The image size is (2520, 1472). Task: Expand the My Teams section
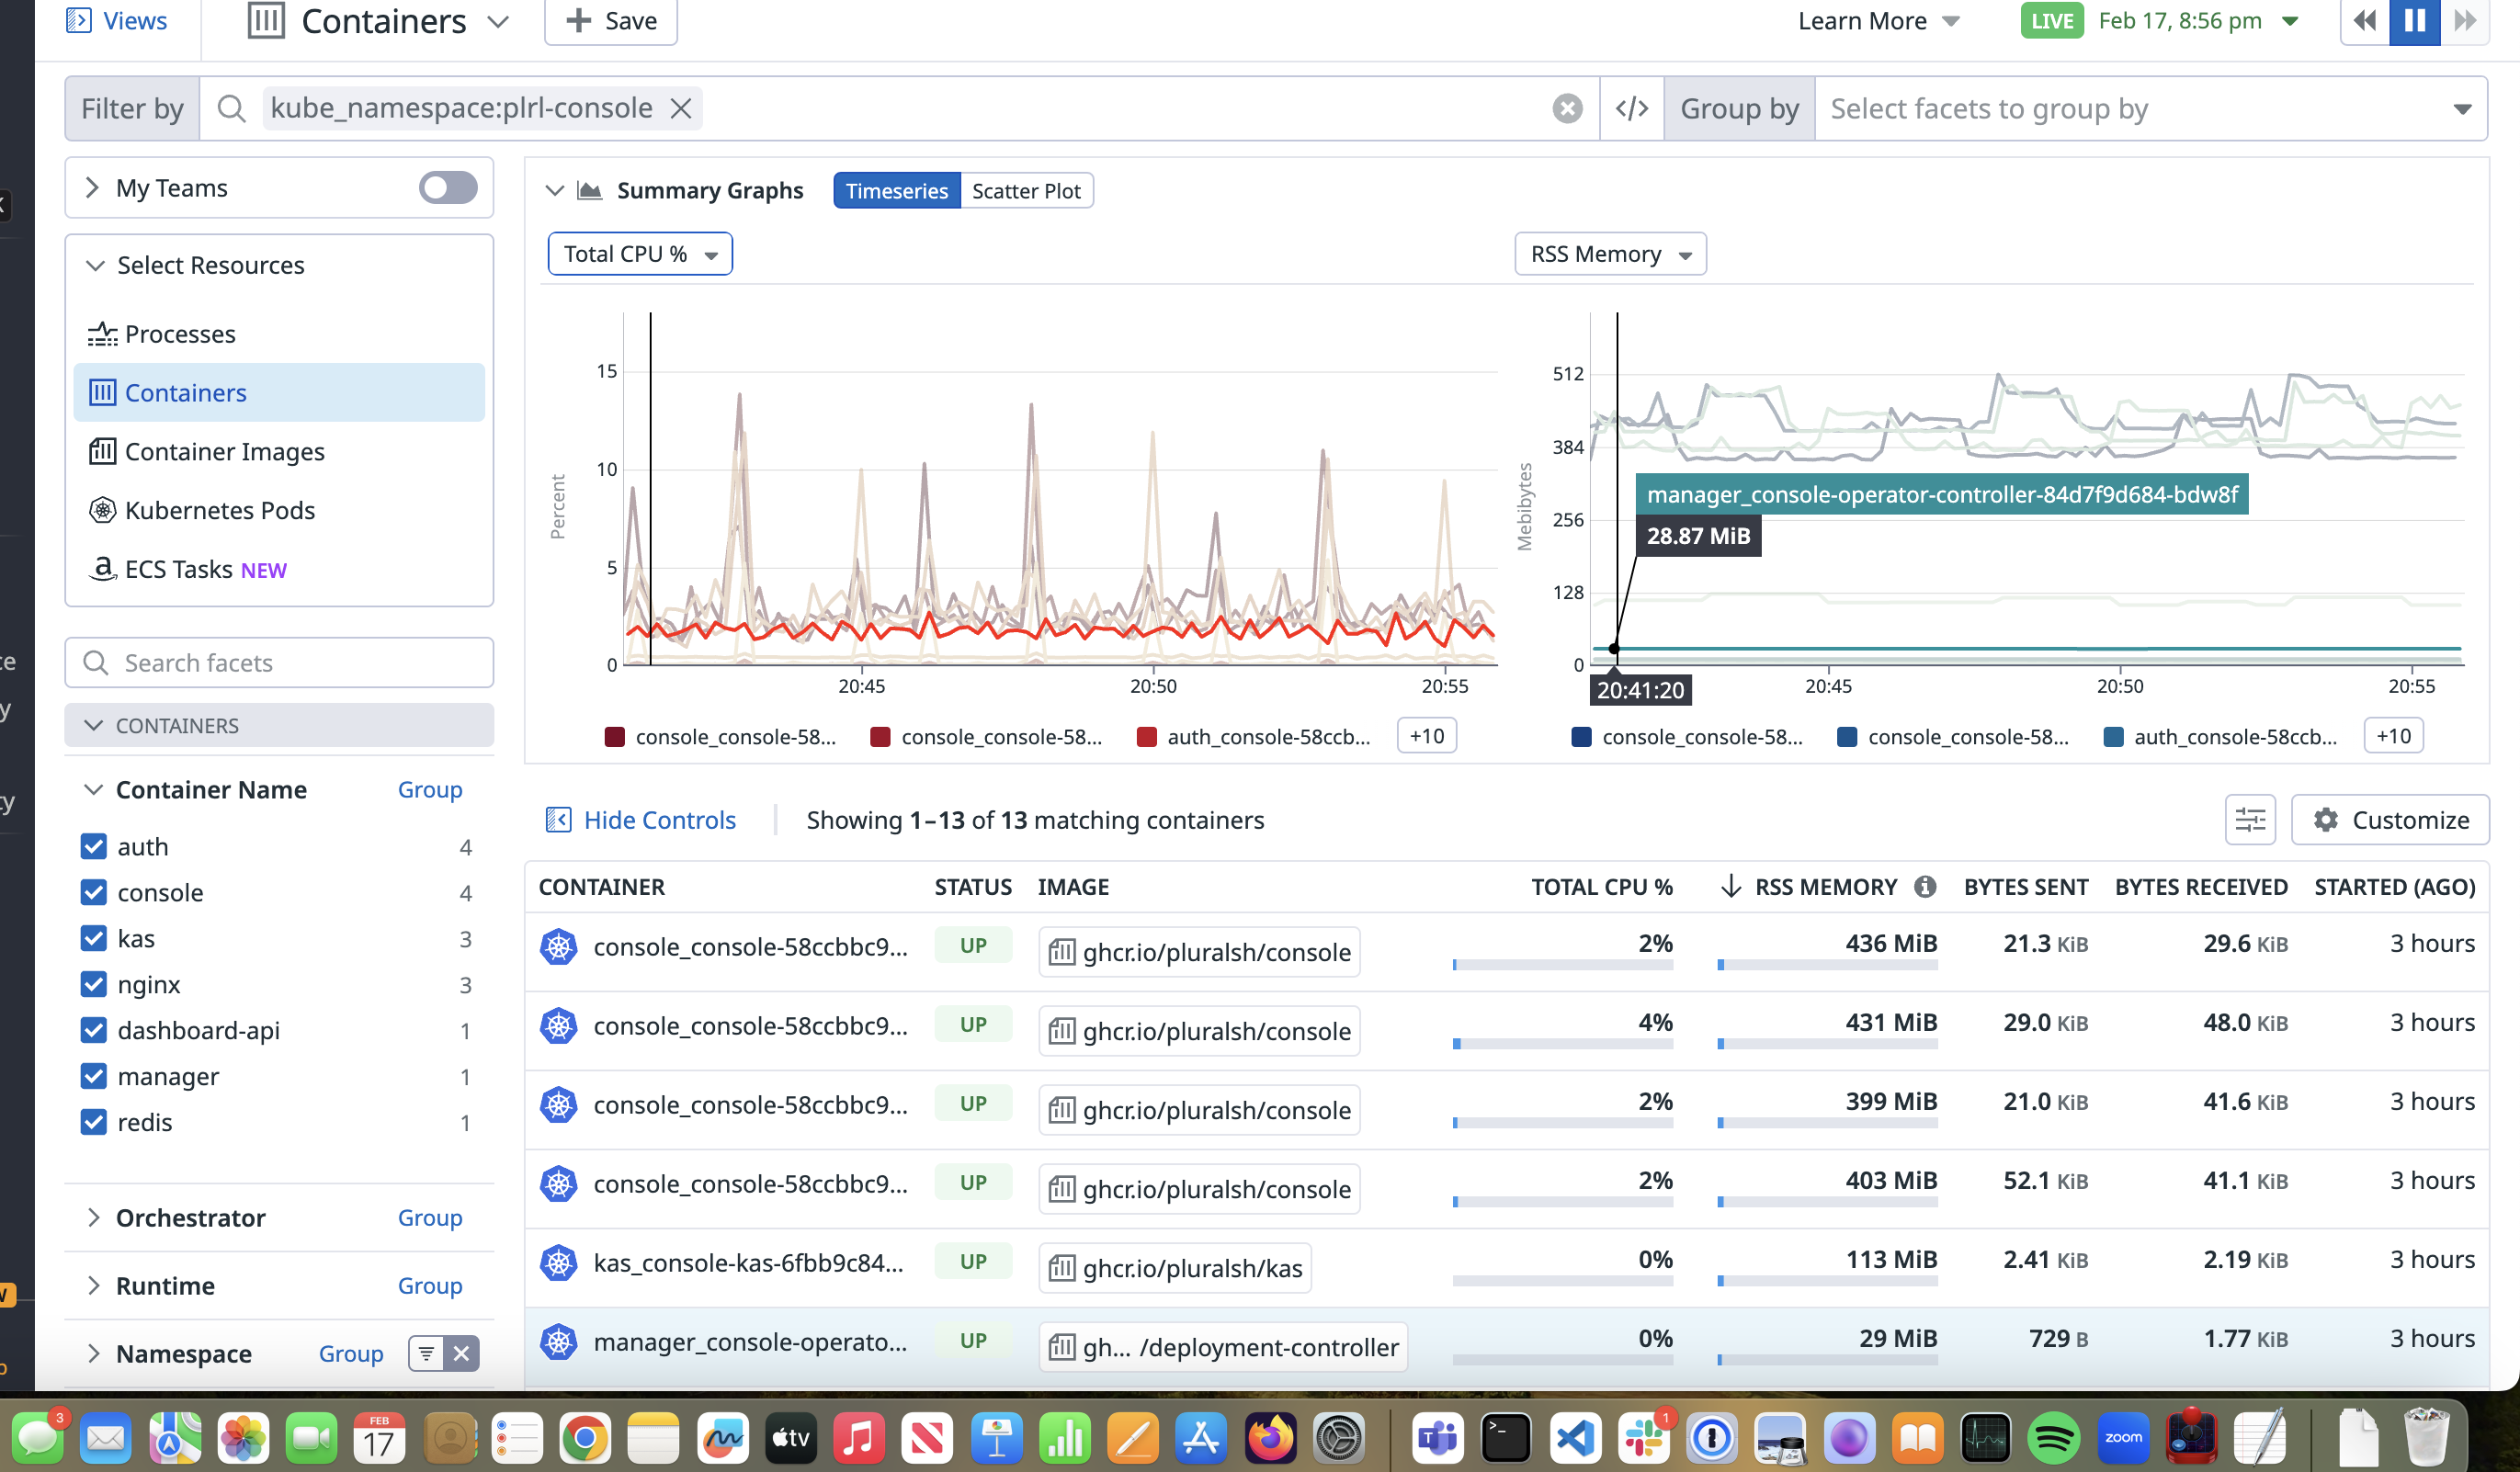pyautogui.click(x=92, y=188)
